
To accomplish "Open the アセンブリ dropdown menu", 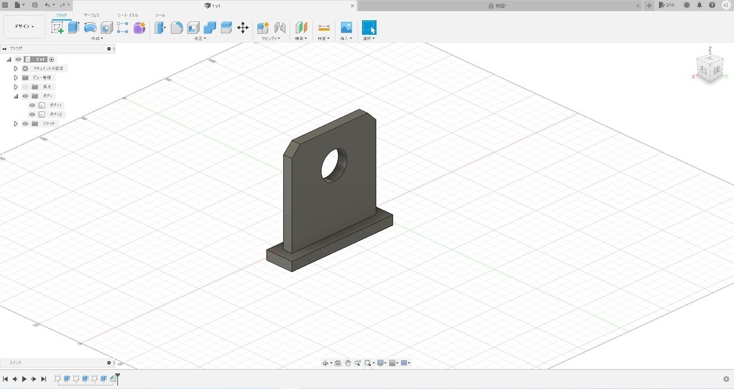I will 271,38.
